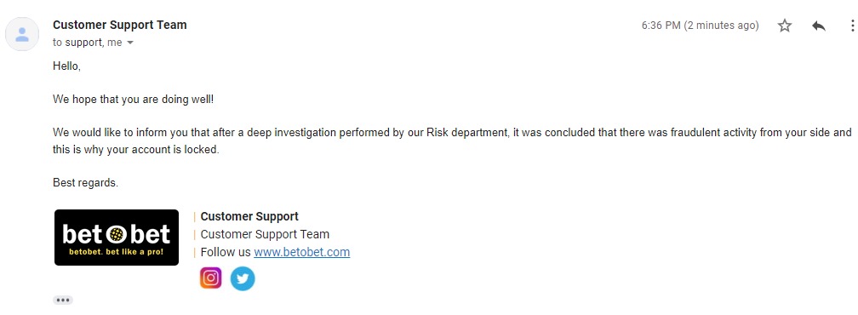Click the 'to support, me' recipients line
858x315 pixels.
(x=88, y=43)
